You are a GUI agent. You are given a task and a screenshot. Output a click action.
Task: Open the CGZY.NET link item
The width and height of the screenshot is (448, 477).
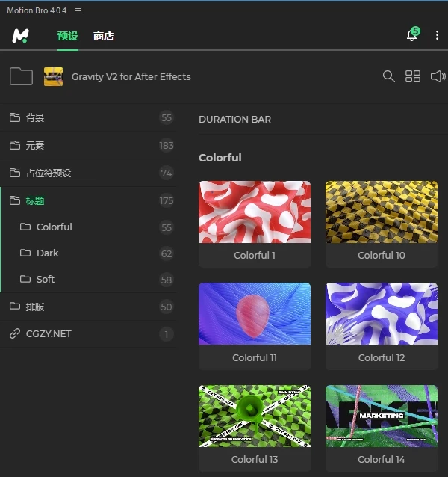tap(49, 333)
